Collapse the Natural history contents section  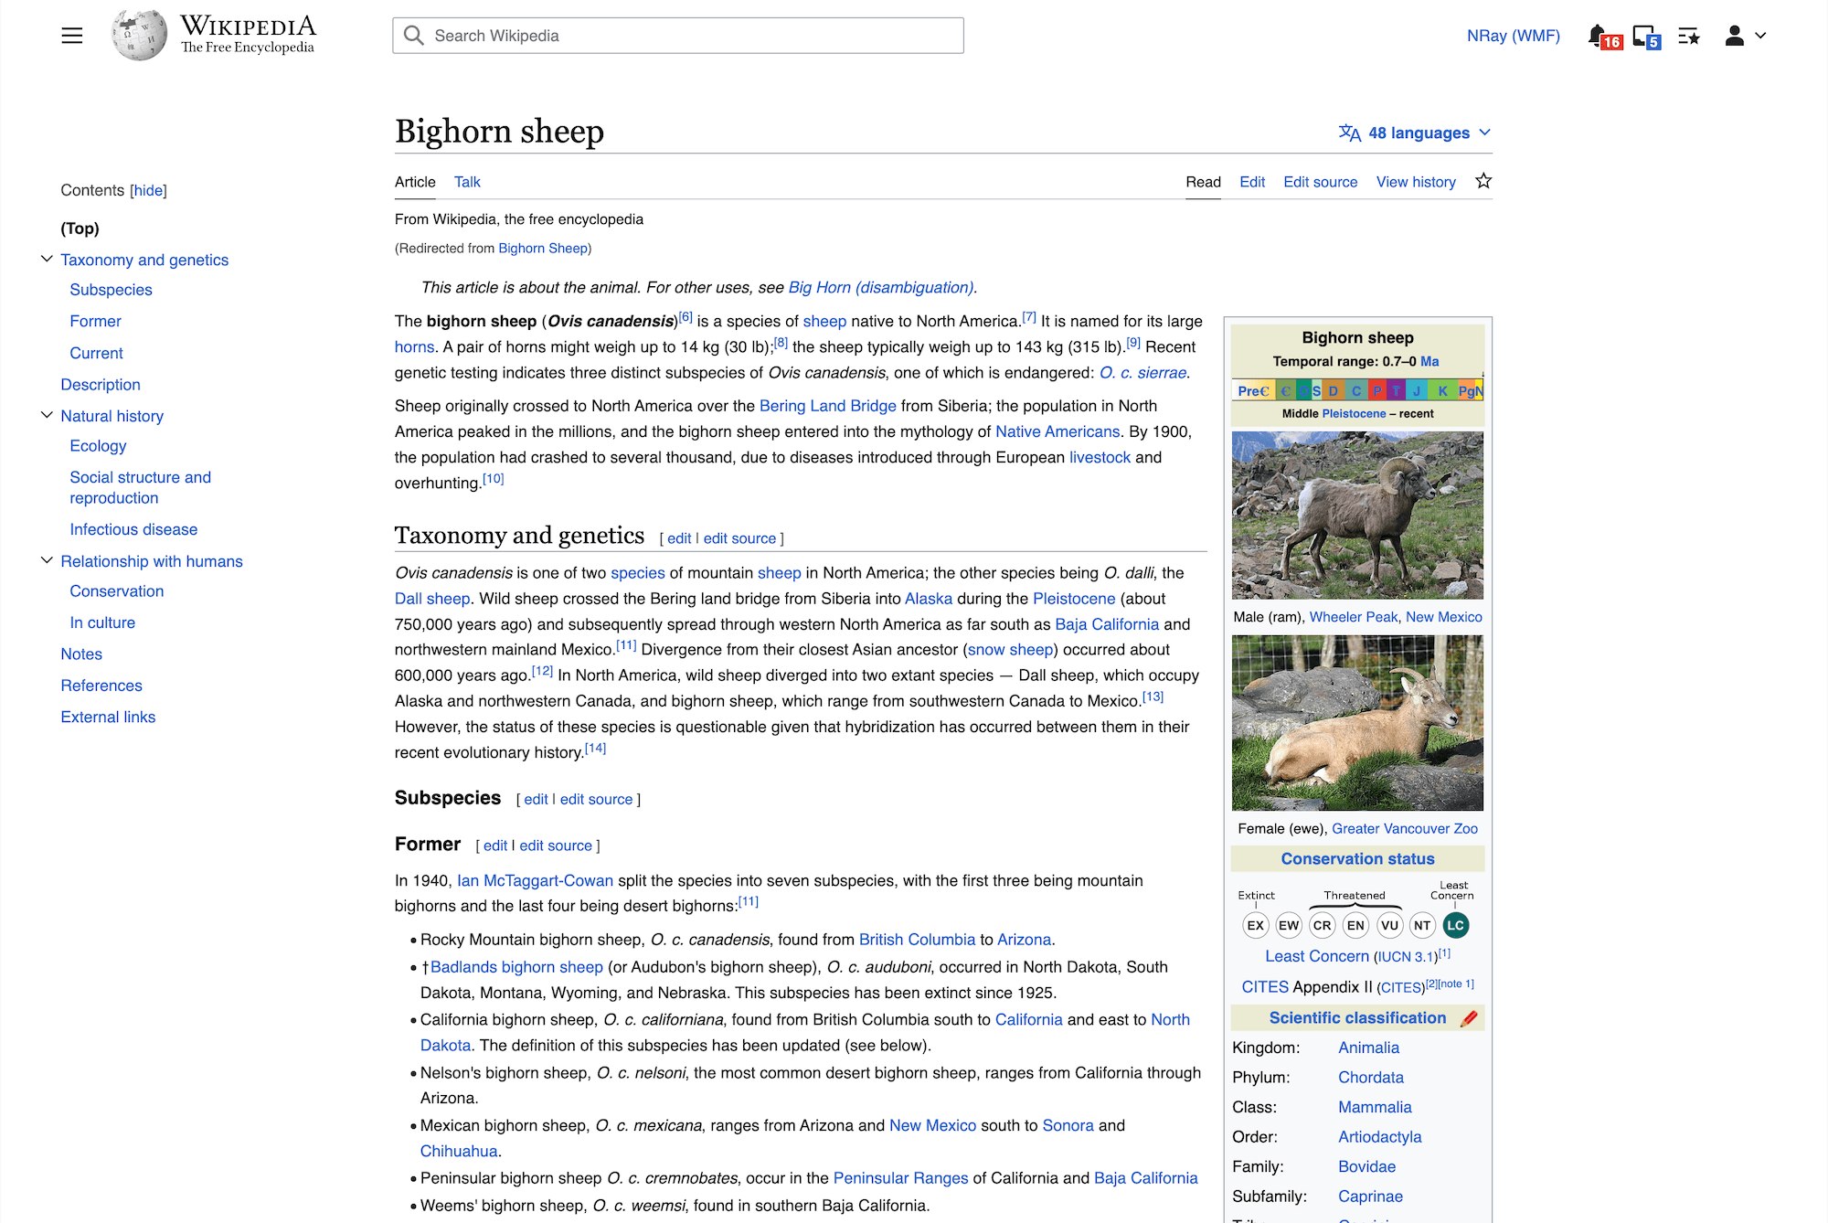[47, 415]
